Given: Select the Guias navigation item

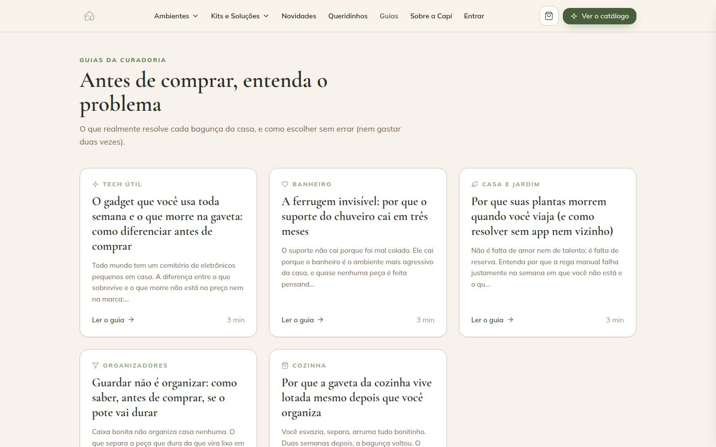Looking at the screenshot, I should click(389, 16).
